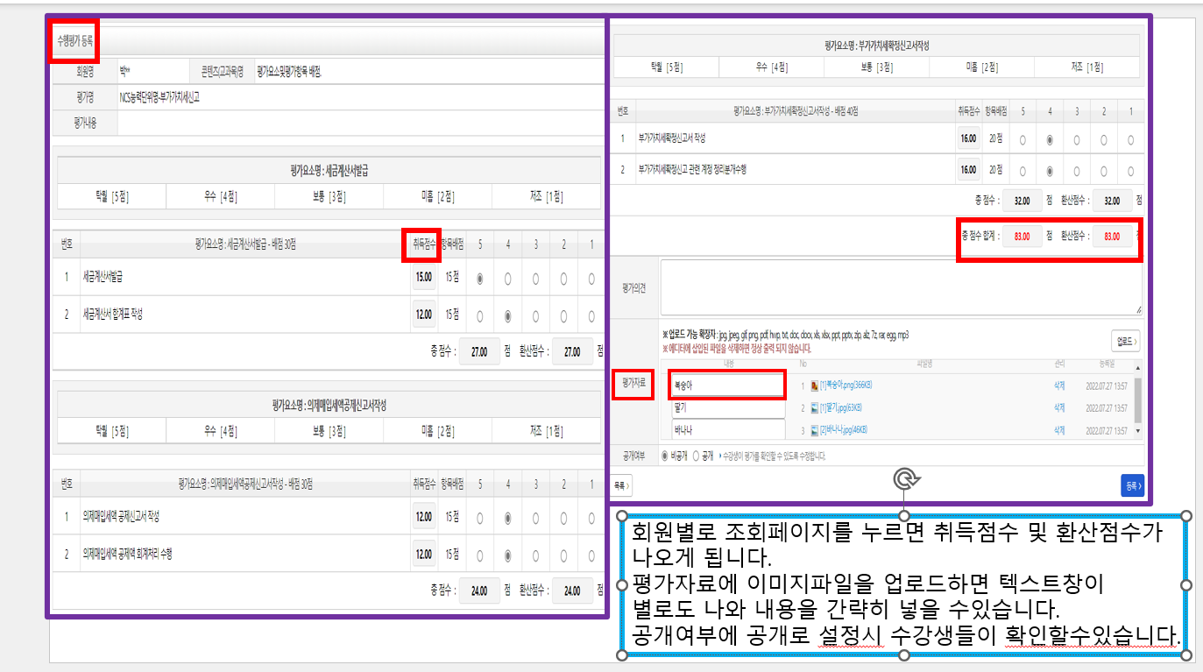Click the 업로드 upload button
This screenshot has width=1203, height=672.
1125,341
